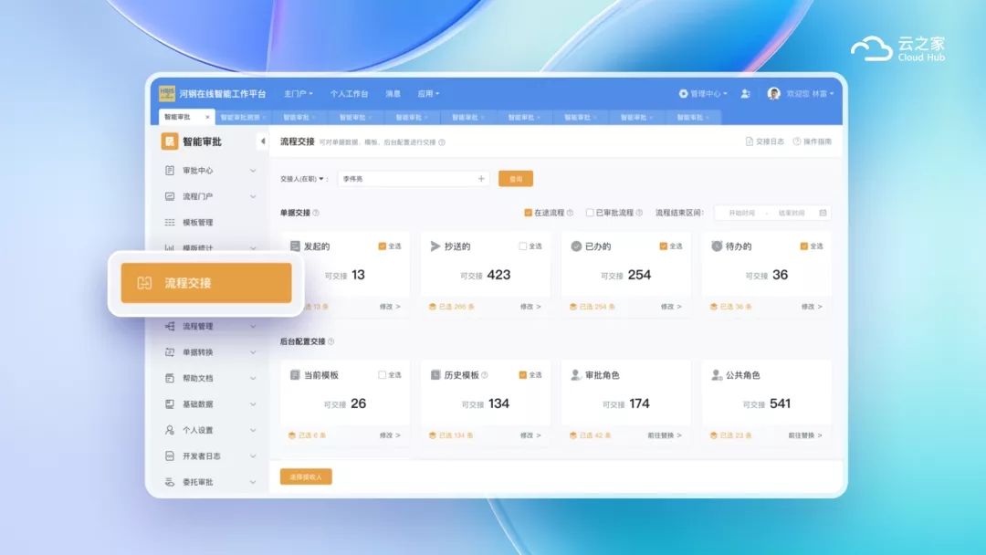Click the plus icon in 交接人 field
Screen dimensions: 986x555
[481, 179]
